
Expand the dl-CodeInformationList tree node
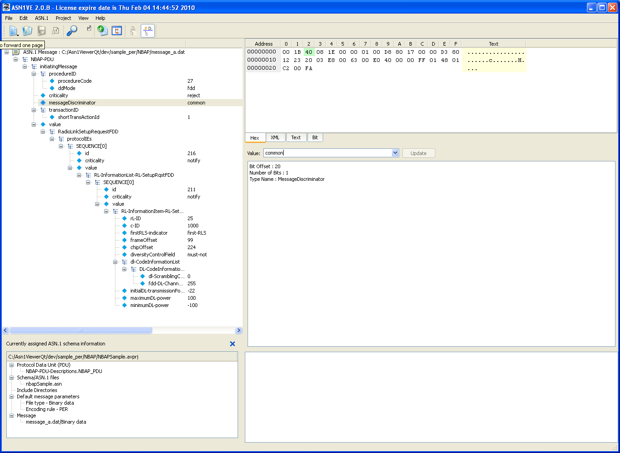[x=115, y=262]
